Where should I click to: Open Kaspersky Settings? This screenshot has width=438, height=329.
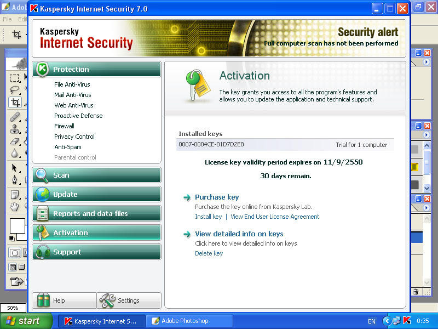tap(129, 300)
